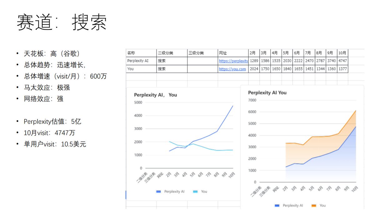Image resolution: width=375 pixels, height=210 pixels.
Task: Click the 2月 column header in the table
Action: pyautogui.click(x=254, y=53)
